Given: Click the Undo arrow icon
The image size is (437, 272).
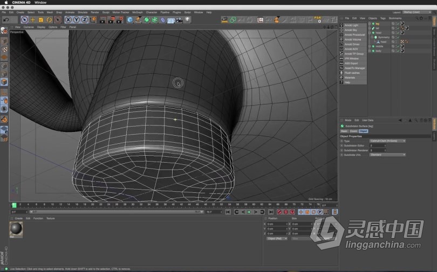Looking at the screenshot, I should point(6,20).
